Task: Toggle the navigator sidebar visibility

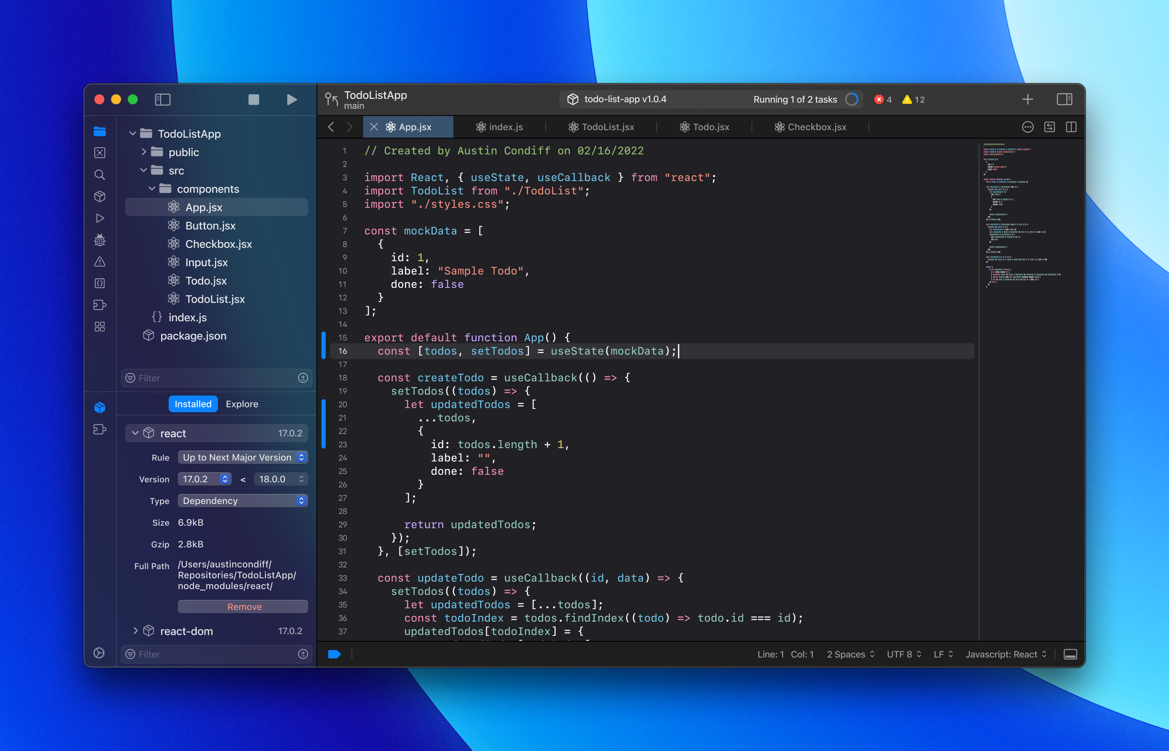Action: [x=162, y=99]
